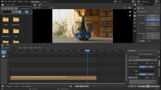The height and width of the screenshot is (90, 161).
Task: Open the Tool properties tab icon
Action: [135, 9]
